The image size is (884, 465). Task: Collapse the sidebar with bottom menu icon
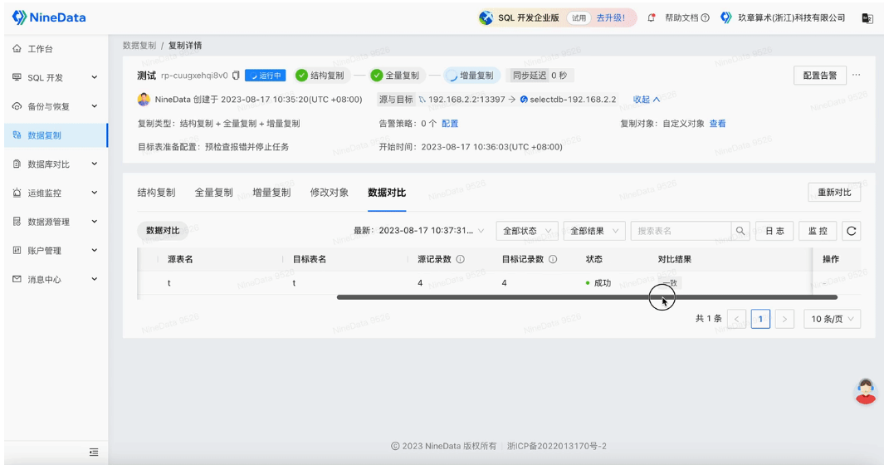click(x=94, y=452)
